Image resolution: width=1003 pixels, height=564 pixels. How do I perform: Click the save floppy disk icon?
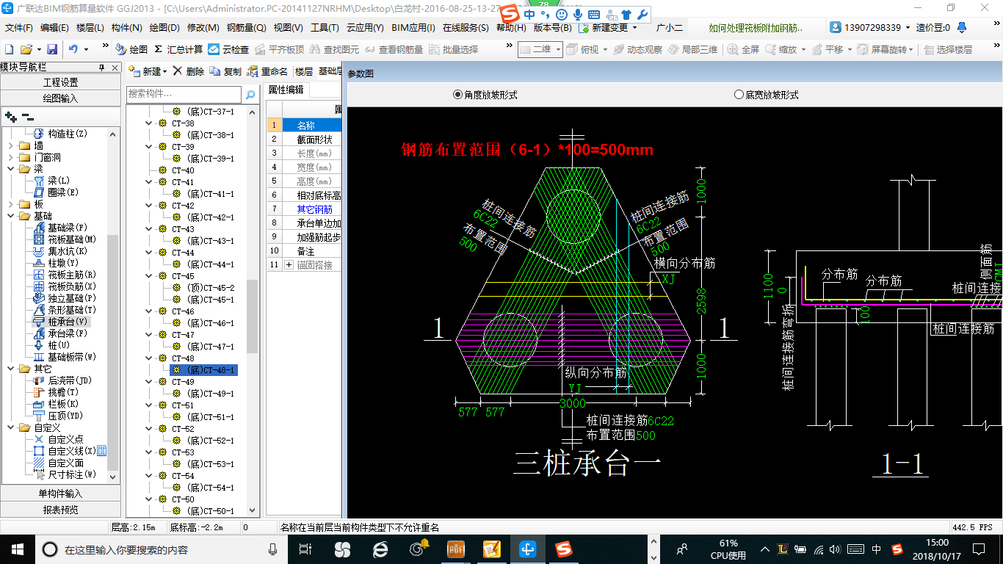[x=52, y=49]
